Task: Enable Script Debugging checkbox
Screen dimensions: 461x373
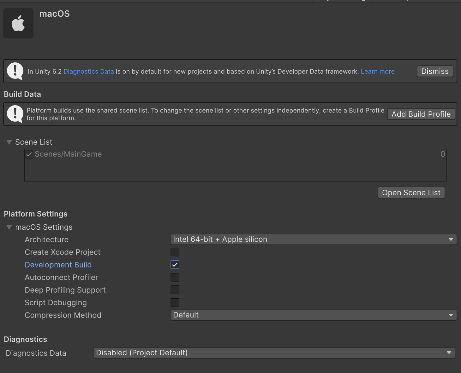Action: 175,302
